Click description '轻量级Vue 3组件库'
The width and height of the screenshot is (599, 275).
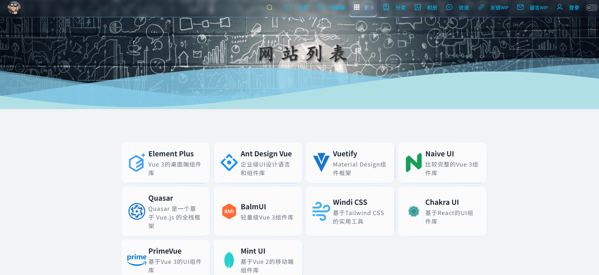click(x=267, y=217)
